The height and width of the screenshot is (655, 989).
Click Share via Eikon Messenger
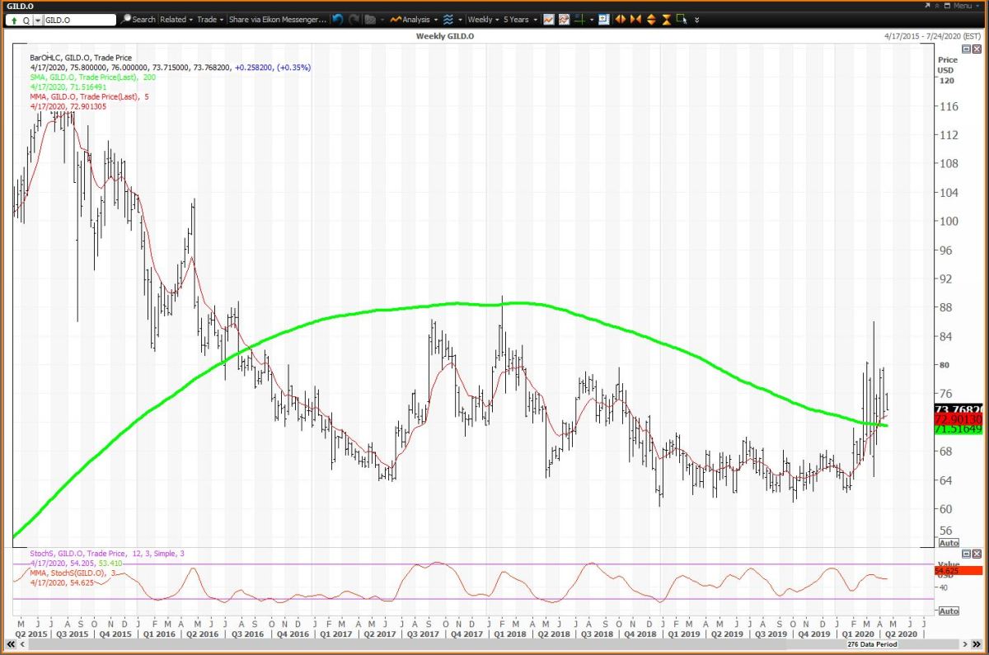click(277, 19)
